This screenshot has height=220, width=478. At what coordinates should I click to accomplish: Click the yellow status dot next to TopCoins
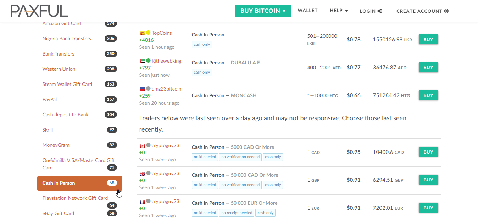coord(148,33)
